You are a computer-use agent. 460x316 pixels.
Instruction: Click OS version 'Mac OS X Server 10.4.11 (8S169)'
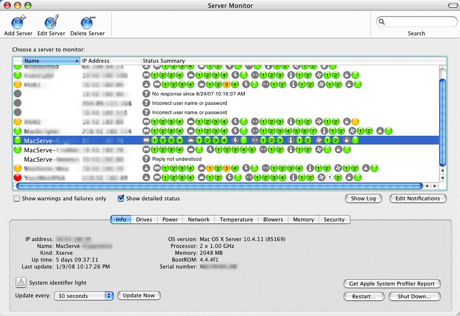[242, 239]
